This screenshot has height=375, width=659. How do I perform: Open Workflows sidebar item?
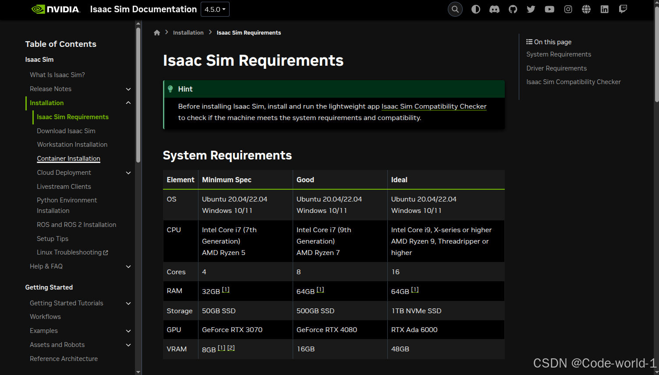click(45, 317)
